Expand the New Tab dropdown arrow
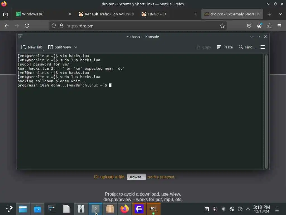The width and height of the screenshot is (286, 215). (x=43, y=50)
